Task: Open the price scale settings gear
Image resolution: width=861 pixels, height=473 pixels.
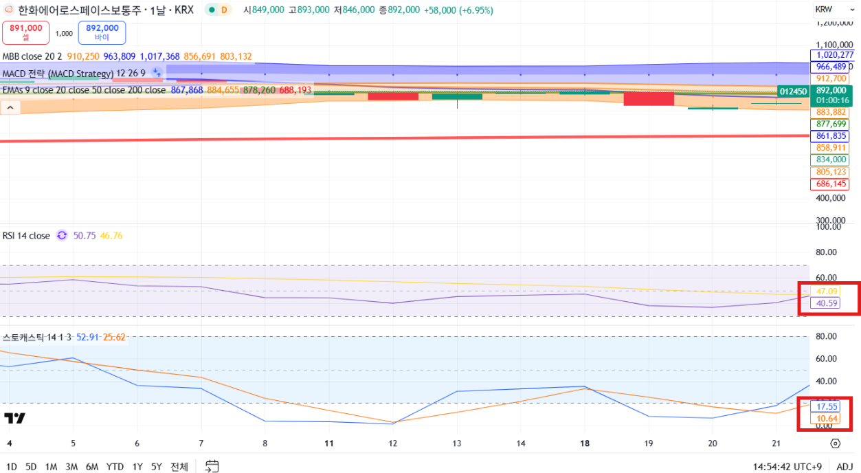Action: point(836,443)
